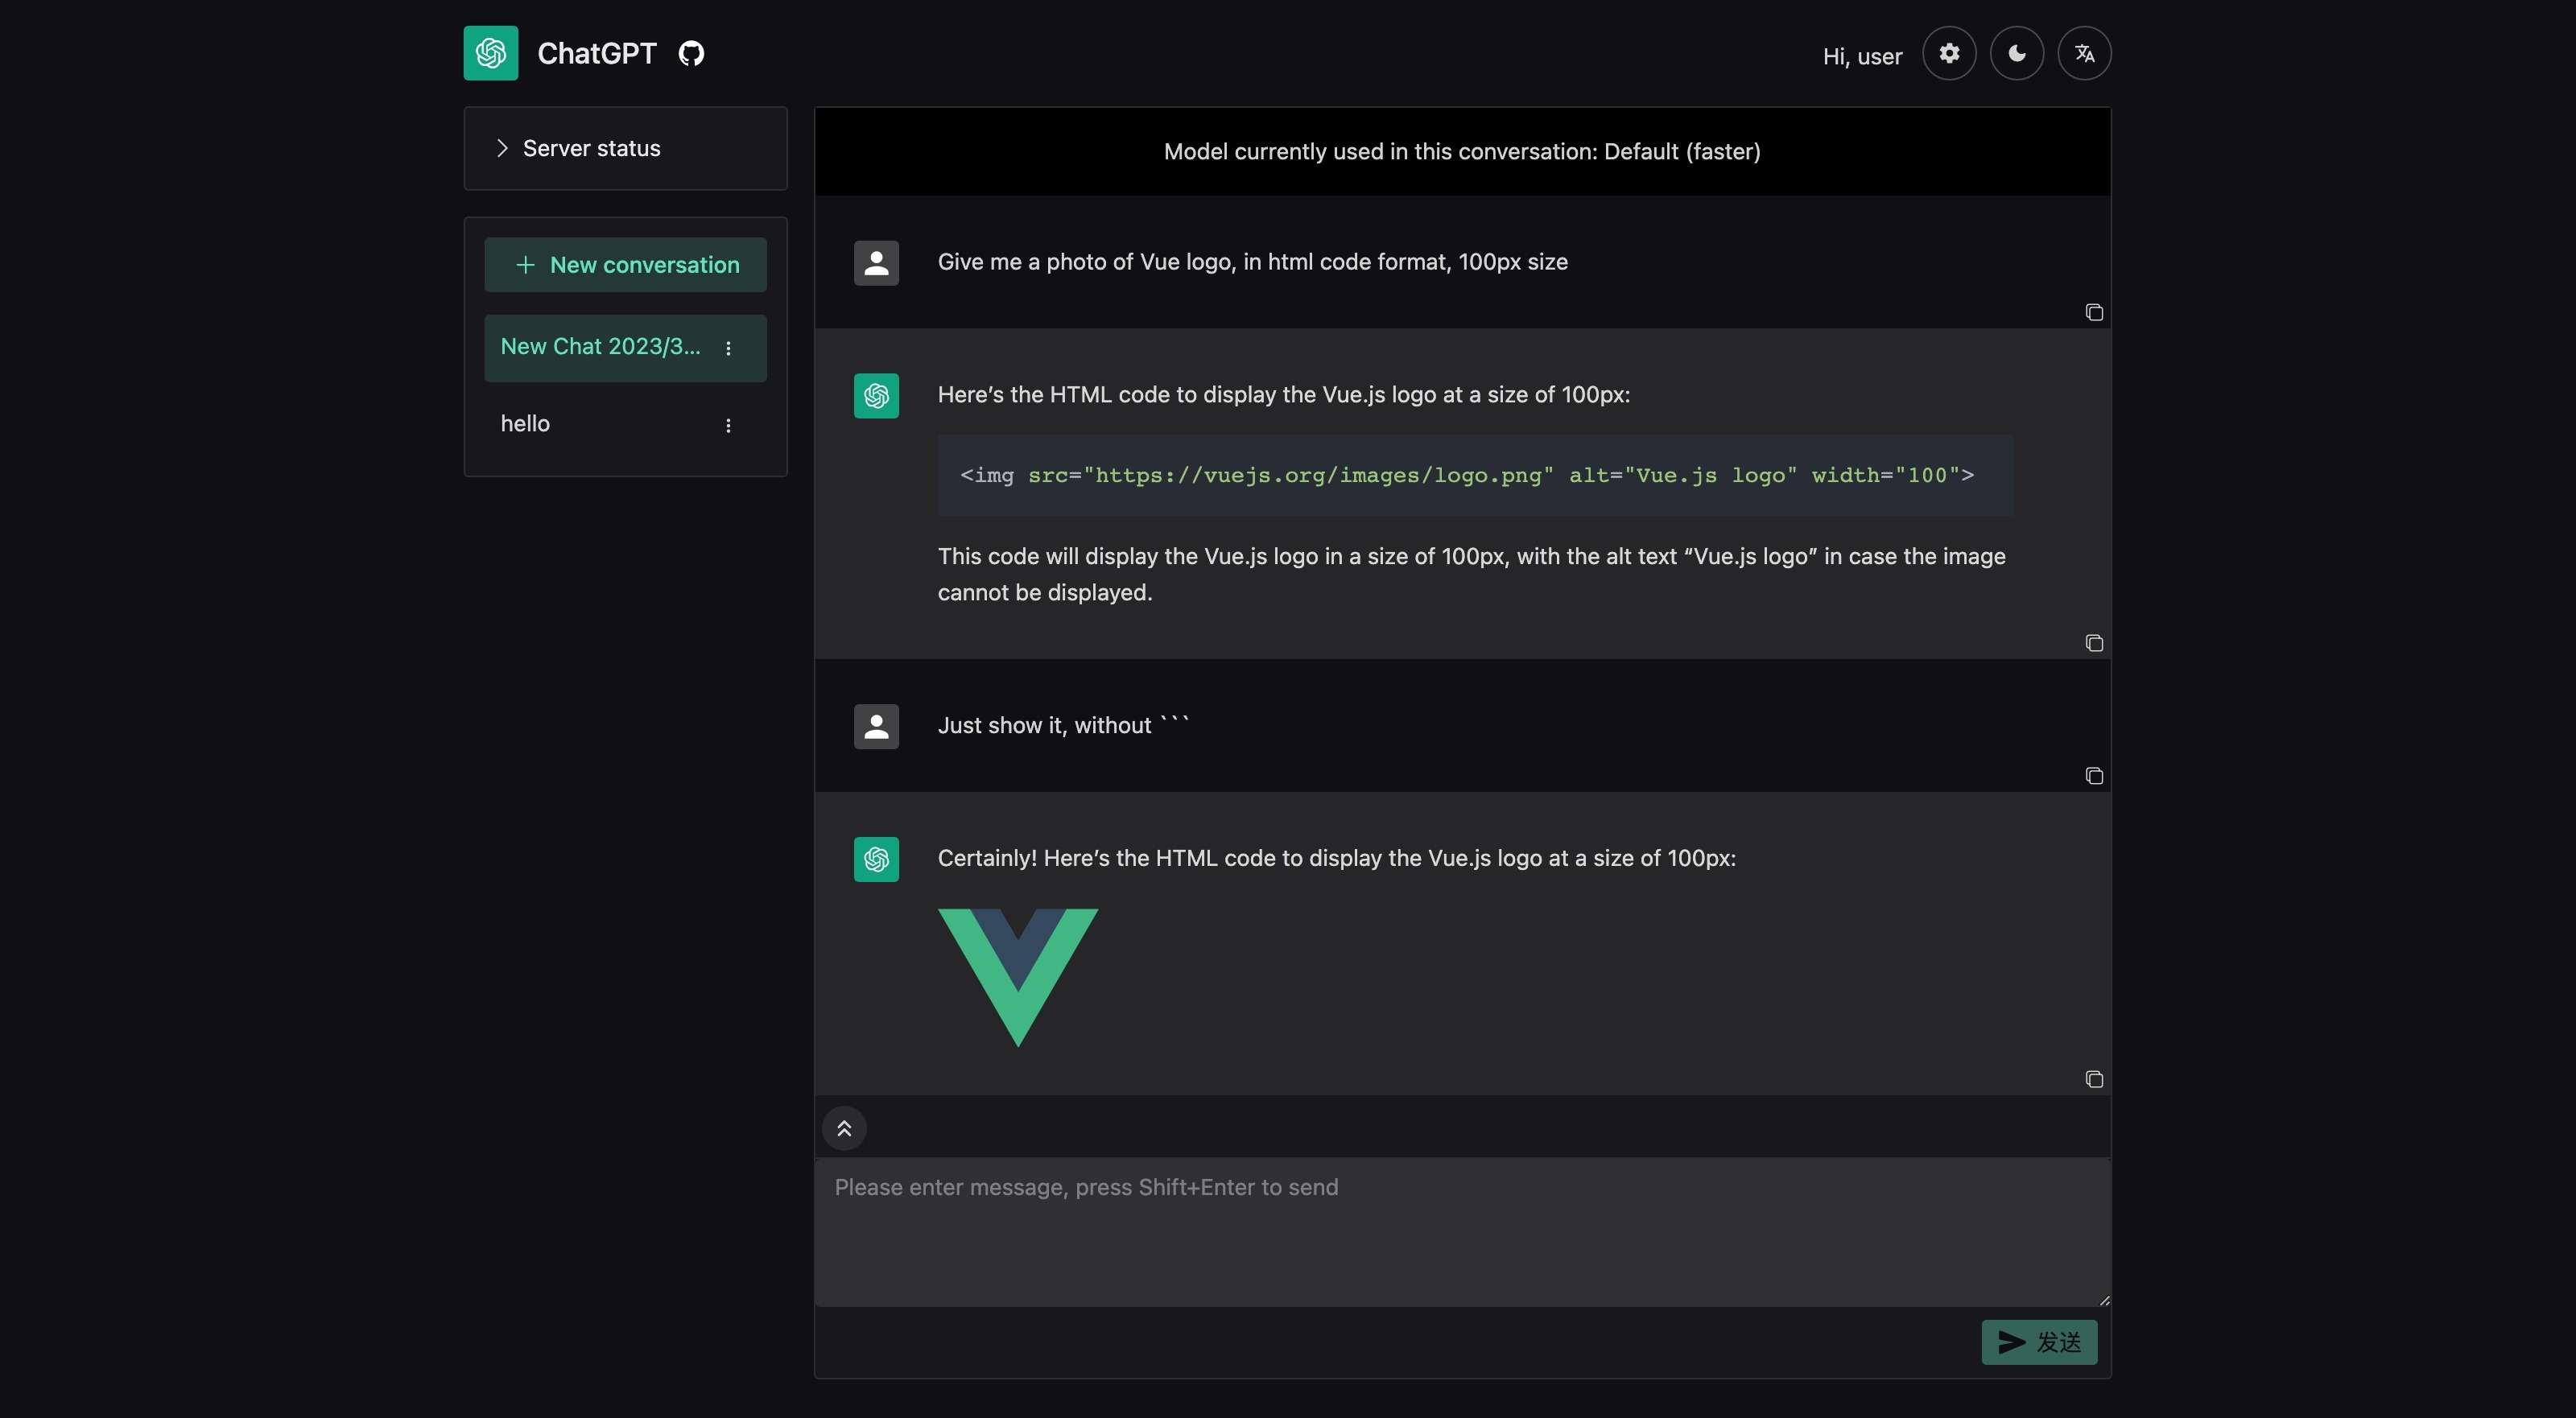Click the double chevron up button above the input
This screenshot has width=2576, height=1418.
tap(844, 1128)
